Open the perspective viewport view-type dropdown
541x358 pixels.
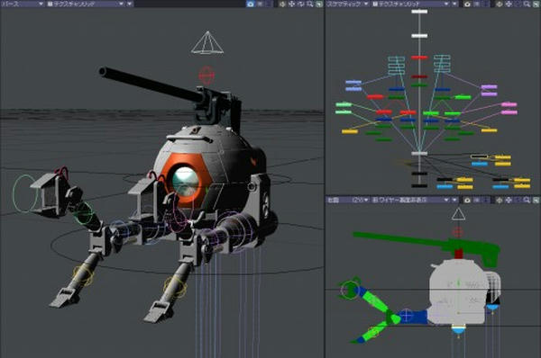(x=23, y=4)
